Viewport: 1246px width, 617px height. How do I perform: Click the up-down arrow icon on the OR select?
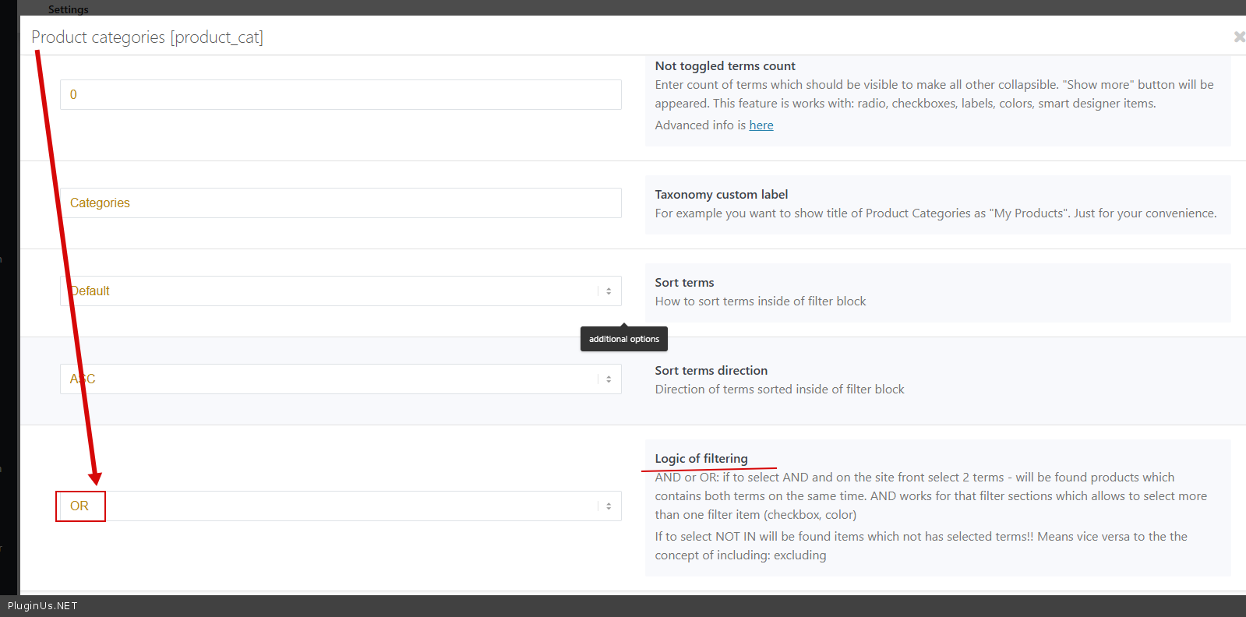click(x=609, y=506)
